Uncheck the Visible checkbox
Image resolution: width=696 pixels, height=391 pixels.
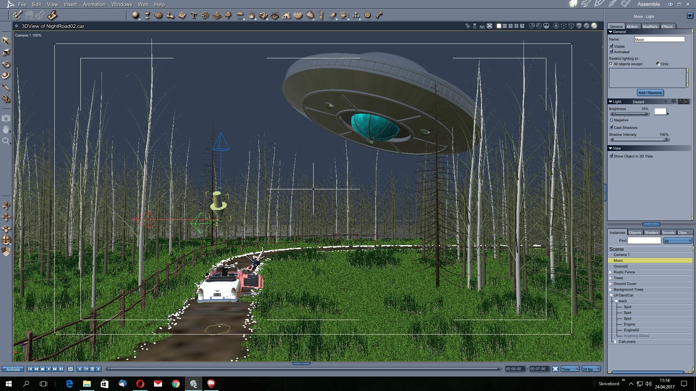612,46
